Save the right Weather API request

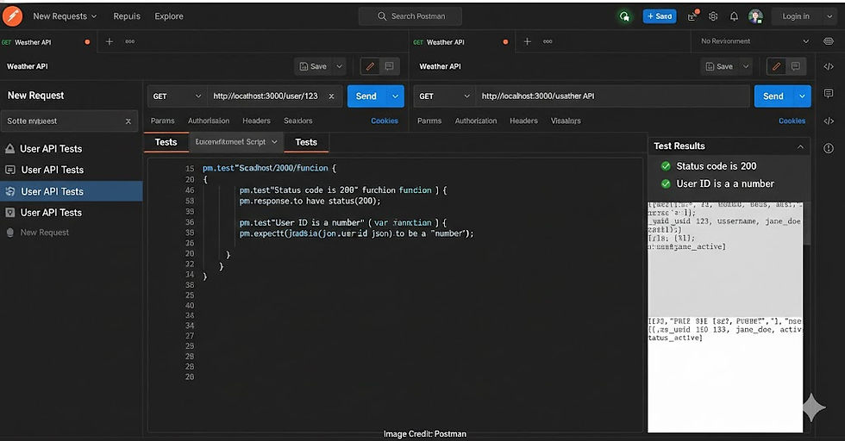pyautogui.click(x=719, y=66)
